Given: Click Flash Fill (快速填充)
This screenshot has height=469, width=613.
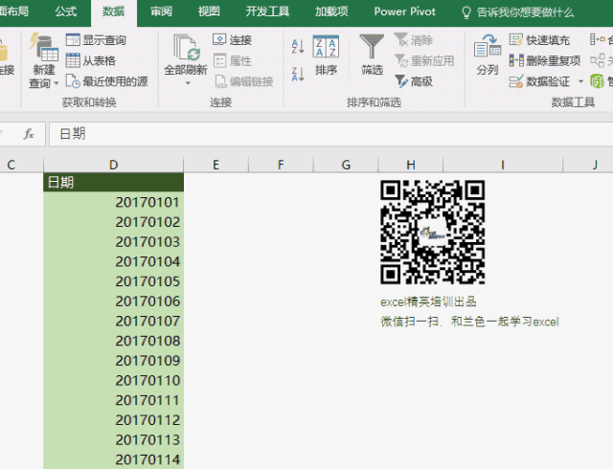Looking at the screenshot, I should [539, 40].
